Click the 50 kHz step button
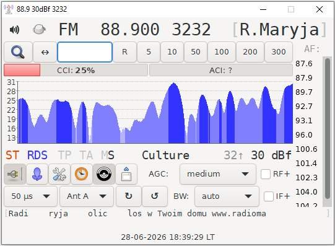The image size is (335, 246). tap(196, 52)
